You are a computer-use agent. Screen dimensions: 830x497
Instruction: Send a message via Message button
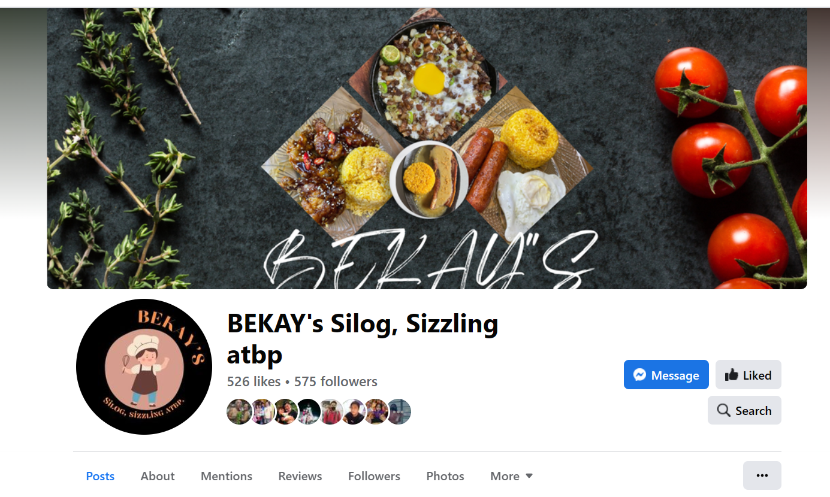point(666,375)
